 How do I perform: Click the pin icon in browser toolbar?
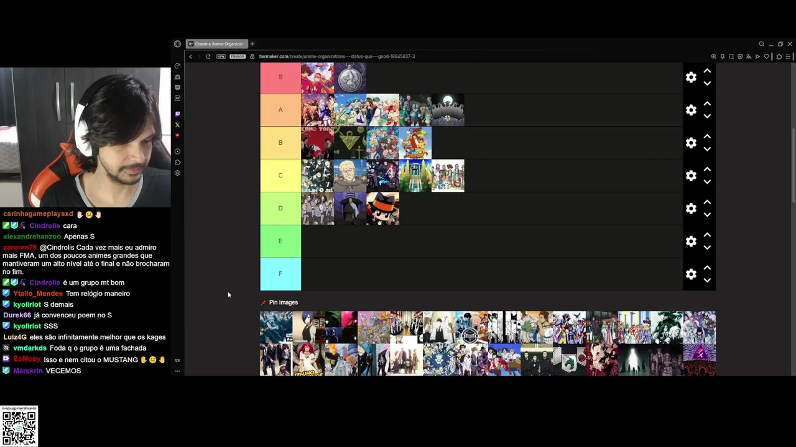tap(723, 56)
